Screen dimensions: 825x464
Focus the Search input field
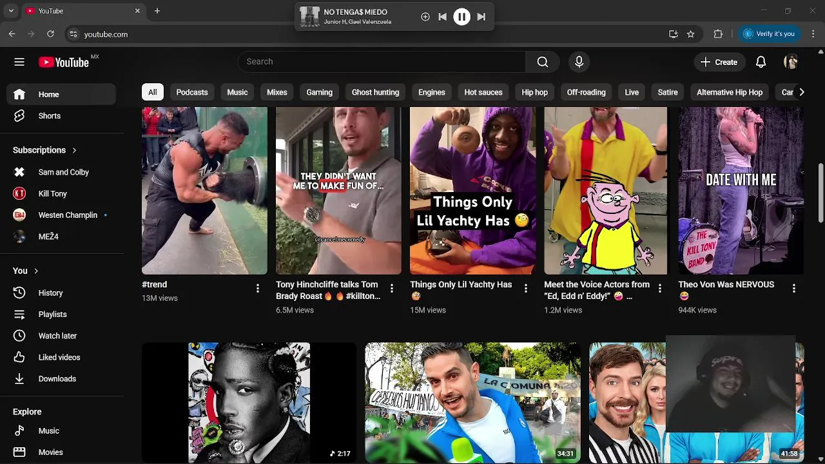coord(382,62)
